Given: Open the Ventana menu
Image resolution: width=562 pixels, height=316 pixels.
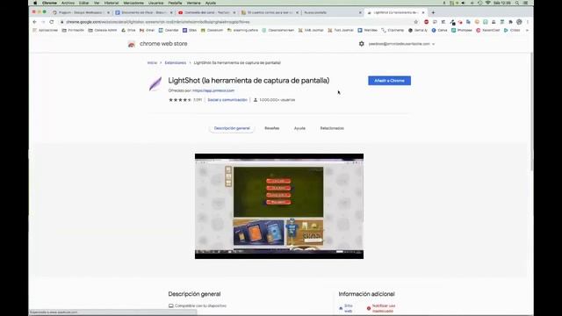Looking at the screenshot, I should (193, 3).
